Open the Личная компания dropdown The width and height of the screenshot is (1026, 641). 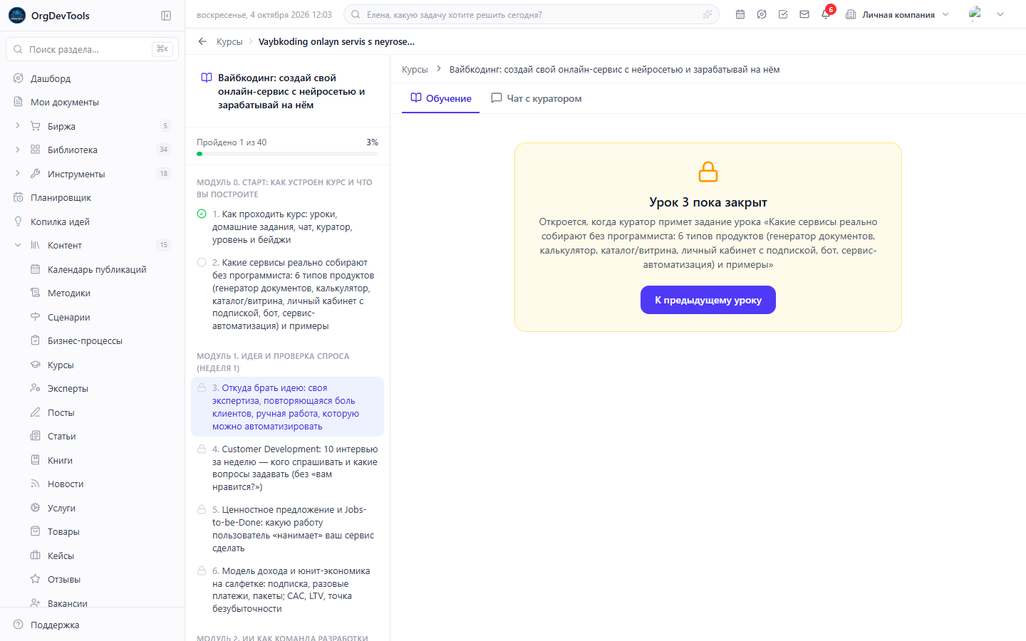[897, 14]
